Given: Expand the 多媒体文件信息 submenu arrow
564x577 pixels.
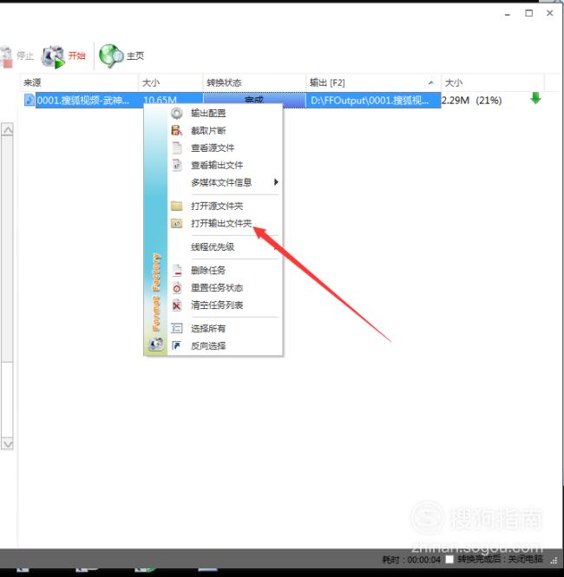Looking at the screenshot, I should click(x=276, y=182).
